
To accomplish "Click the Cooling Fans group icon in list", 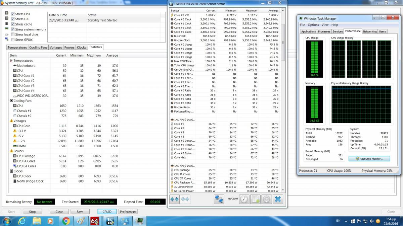I will [x=11, y=101].
